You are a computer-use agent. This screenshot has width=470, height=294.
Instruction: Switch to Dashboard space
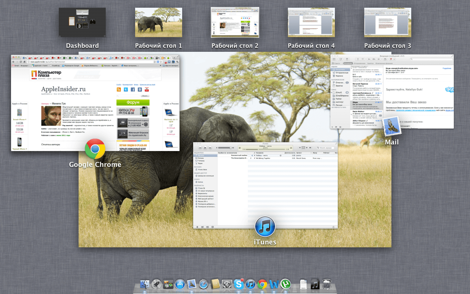pyautogui.click(x=82, y=23)
